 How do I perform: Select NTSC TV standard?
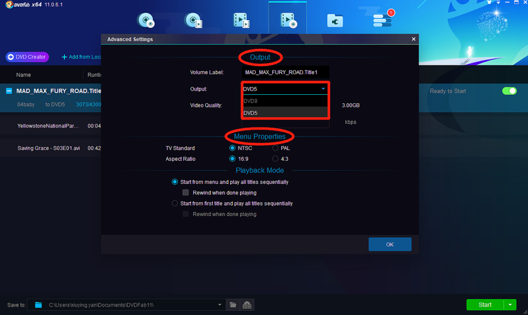[232, 148]
